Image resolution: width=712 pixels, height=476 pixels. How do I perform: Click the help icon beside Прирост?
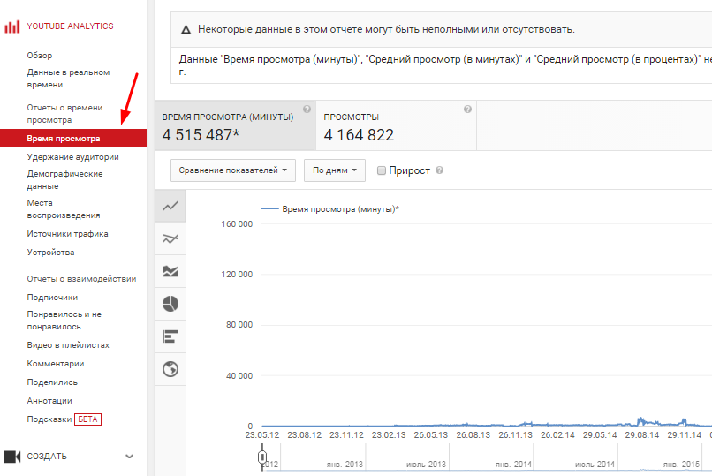(439, 170)
